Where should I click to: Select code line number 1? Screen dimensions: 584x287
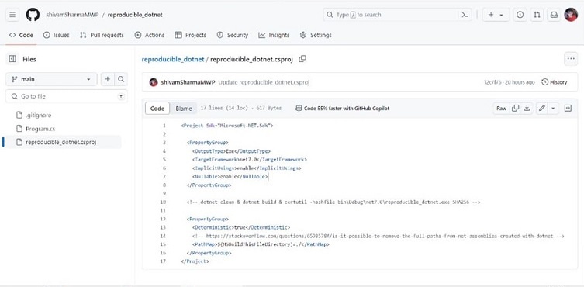(x=164, y=126)
